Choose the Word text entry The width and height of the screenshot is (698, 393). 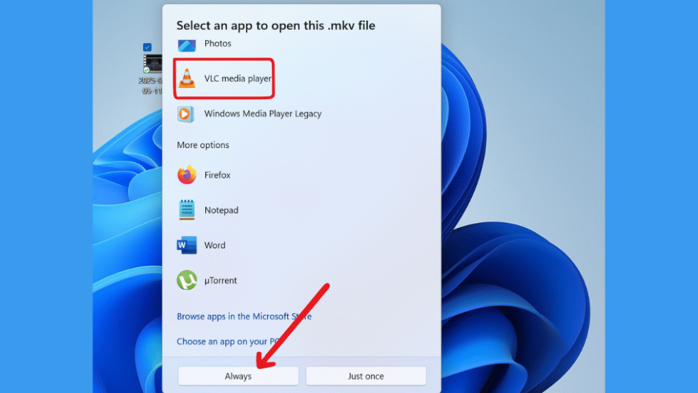pyautogui.click(x=215, y=246)
